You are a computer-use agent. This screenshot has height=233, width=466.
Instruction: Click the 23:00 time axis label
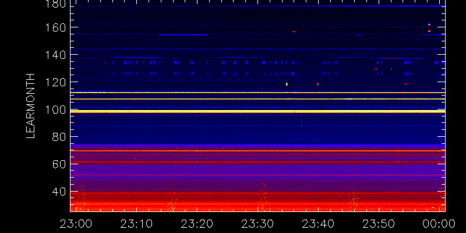[x=76, y=224]
